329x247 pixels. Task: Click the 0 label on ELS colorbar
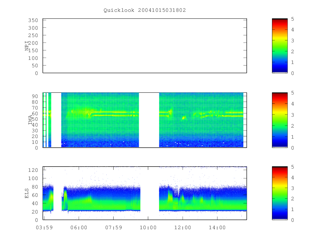coord(293,220)
